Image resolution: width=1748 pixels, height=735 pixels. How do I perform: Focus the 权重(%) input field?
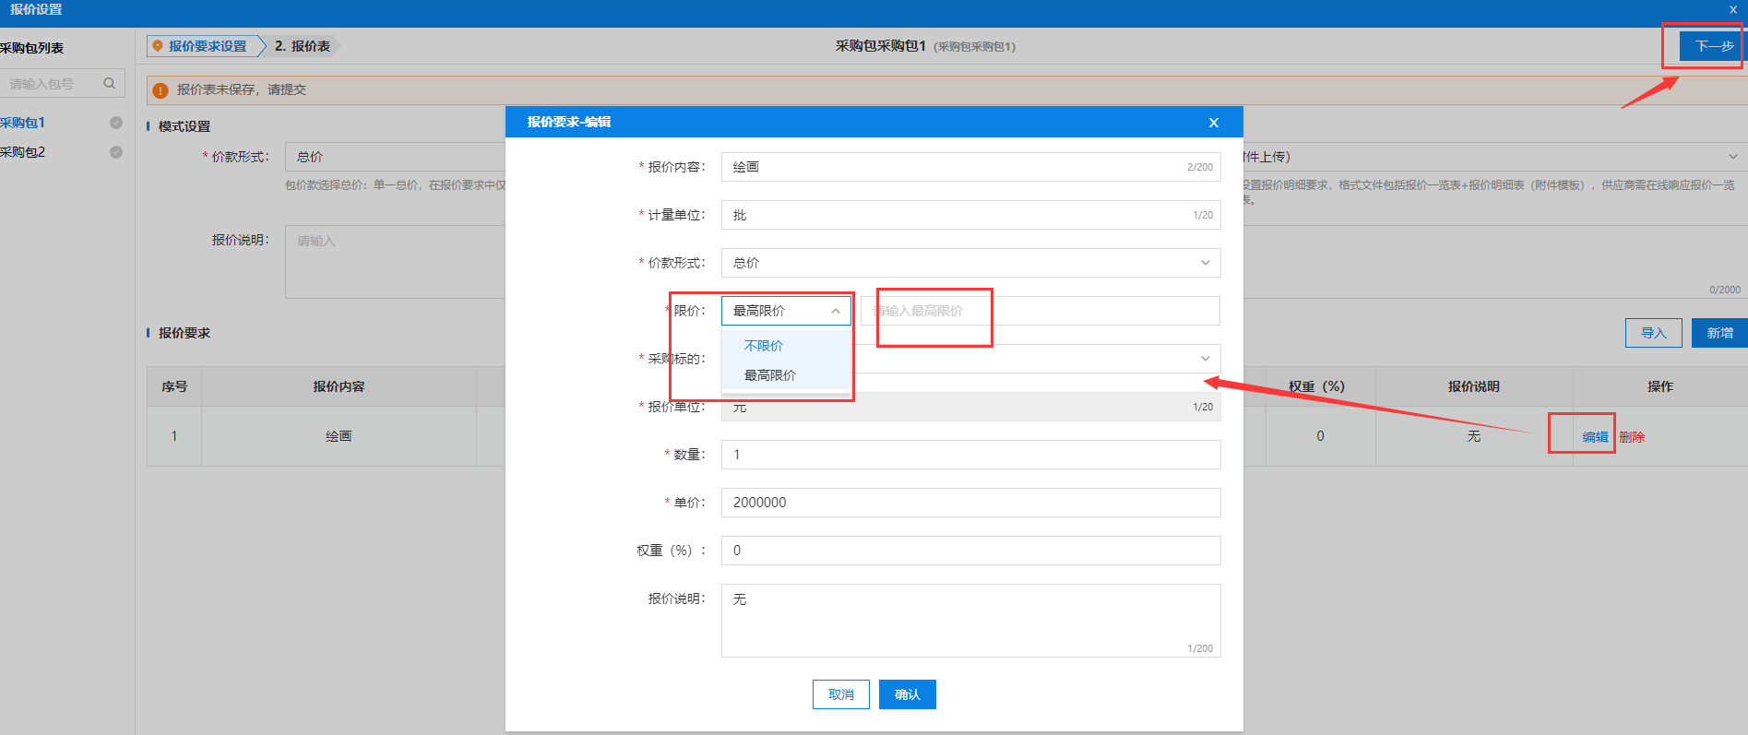(x=970, y=551)
